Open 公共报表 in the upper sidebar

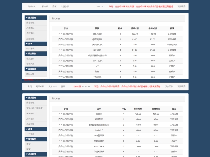[30, 48]
